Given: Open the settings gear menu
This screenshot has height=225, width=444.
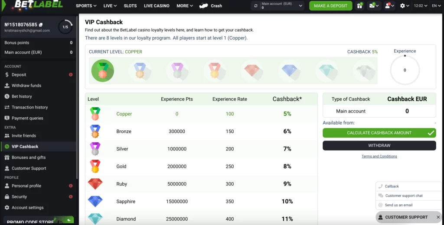Looking at the screenshot, I should pyautogui.click(x=405, y=6).
